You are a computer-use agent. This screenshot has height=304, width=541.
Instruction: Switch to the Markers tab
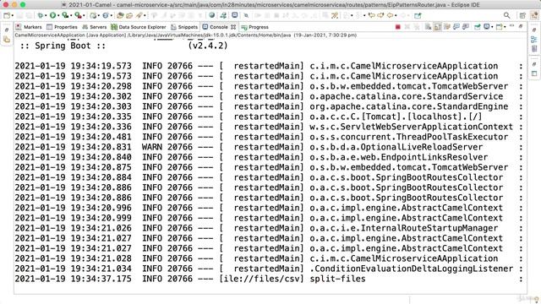click(29, 27)
